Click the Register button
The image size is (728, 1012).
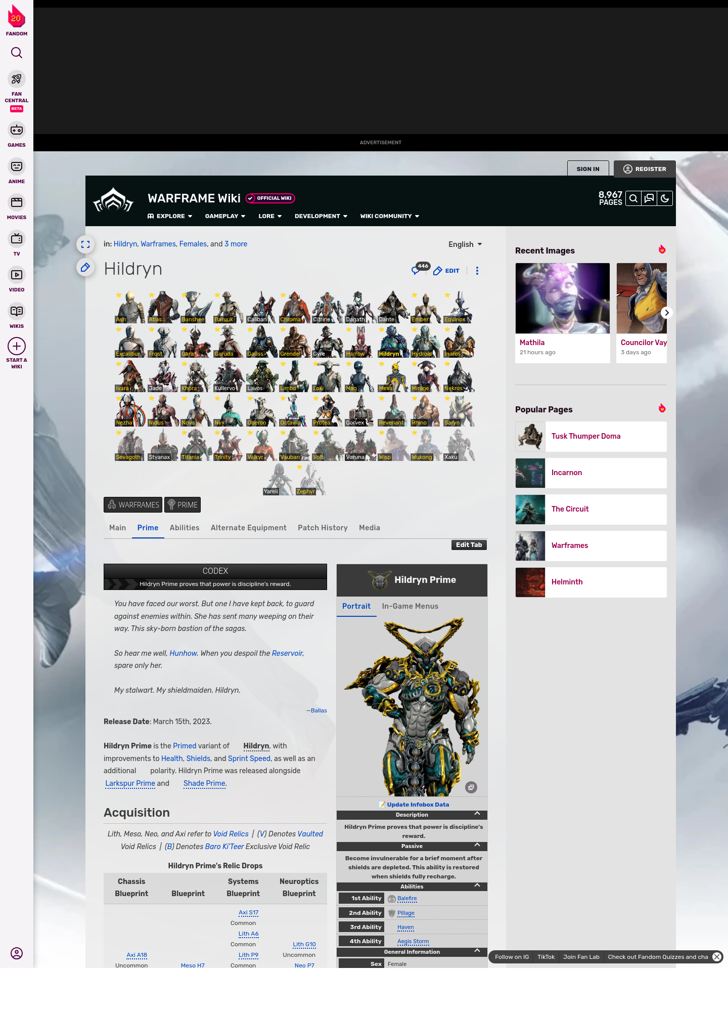tap(645, 169)
